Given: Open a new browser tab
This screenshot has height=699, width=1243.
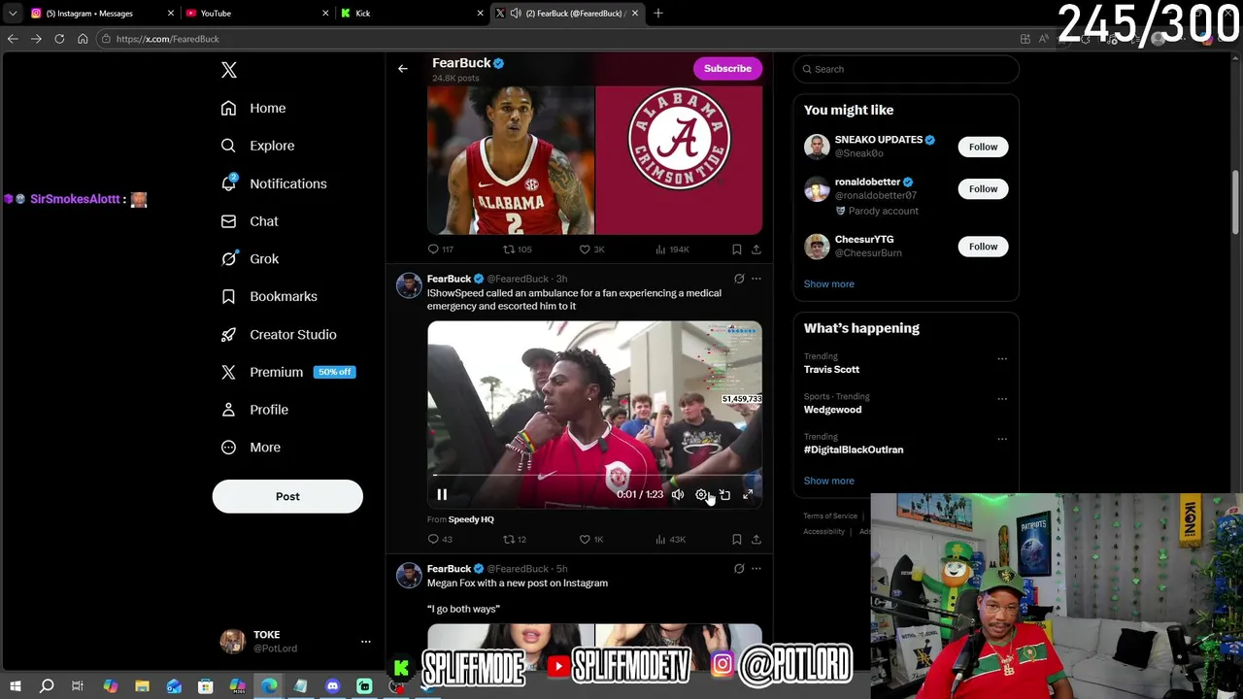Looking at the screenshot, I should click(x=657, y=14).
